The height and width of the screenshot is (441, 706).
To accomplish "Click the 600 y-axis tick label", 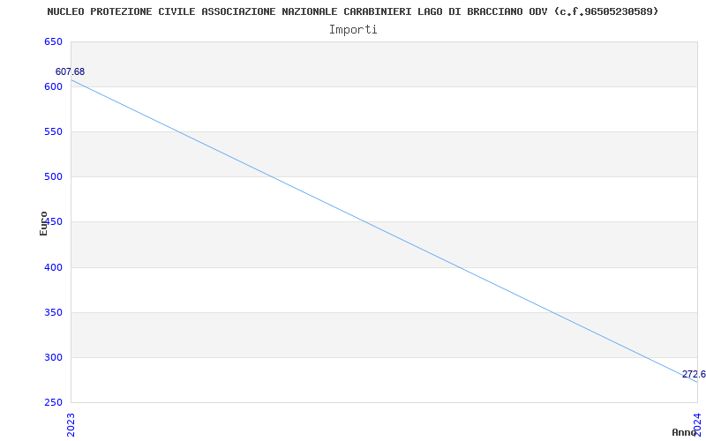I will coord(53,86).
